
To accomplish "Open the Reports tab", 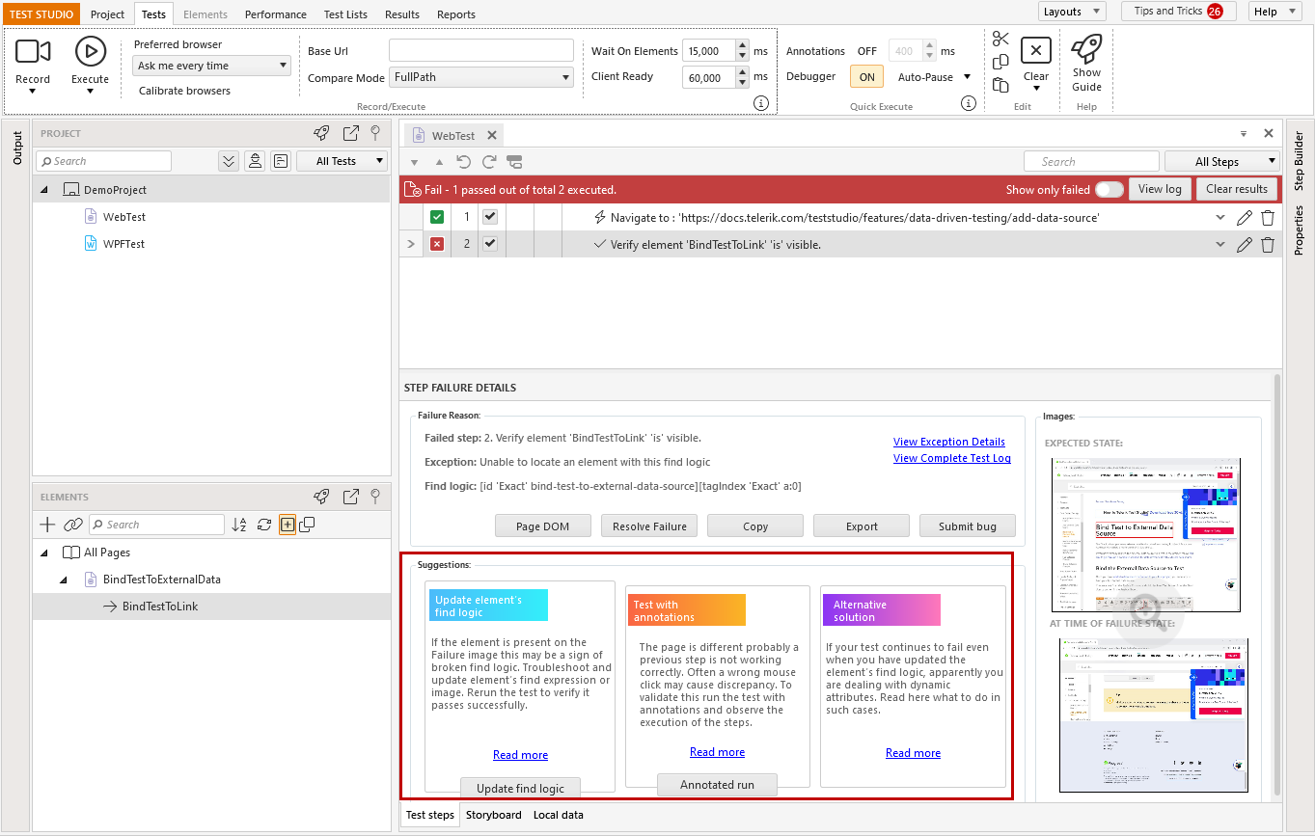I will coord(455,13).
